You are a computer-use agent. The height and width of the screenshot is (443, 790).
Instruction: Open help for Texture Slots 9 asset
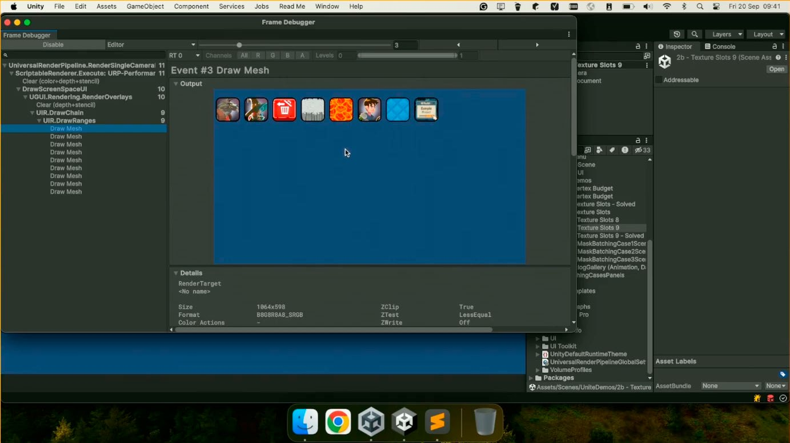click(x=778, y=58)
